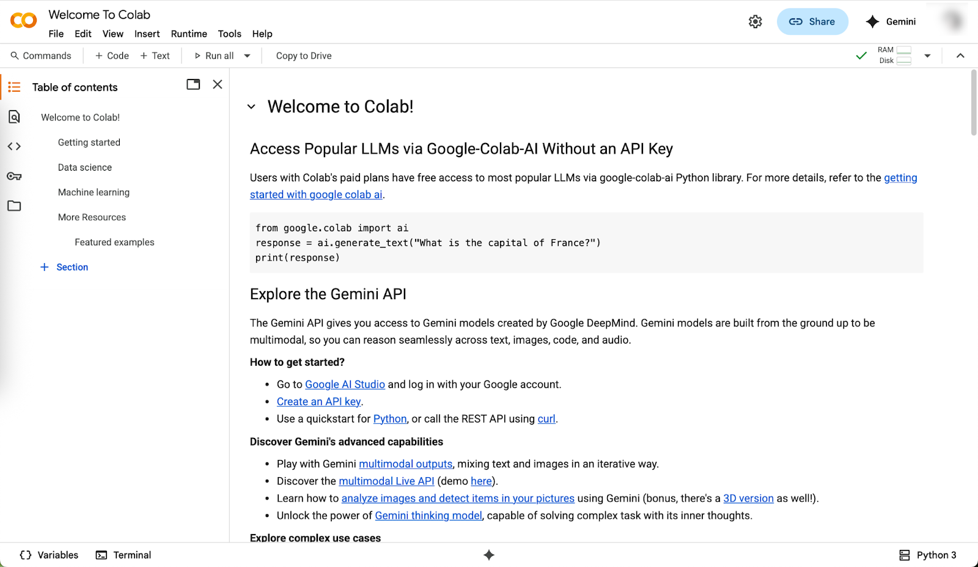Viewport: 978px width, 567px height.
Task: Open the Commands search palette
Action: point(41,56)
